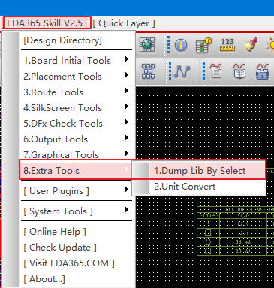Viewport: 274px width, 288px height.
Task: Click the sun icon at toolbar edge
Action: coord(270,46)
